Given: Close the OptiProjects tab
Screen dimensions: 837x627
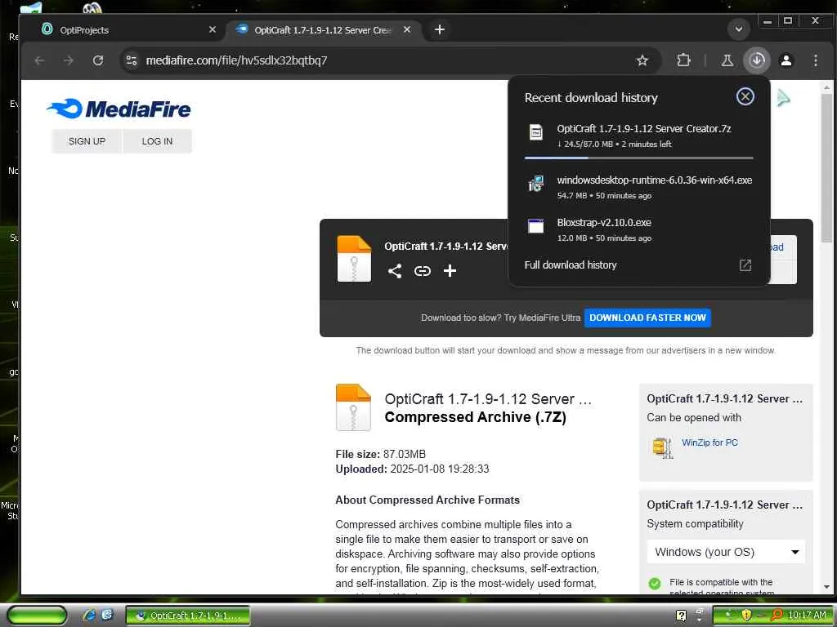Looking at the screenshot, I should pyautogui.click(x=213, y=30).
